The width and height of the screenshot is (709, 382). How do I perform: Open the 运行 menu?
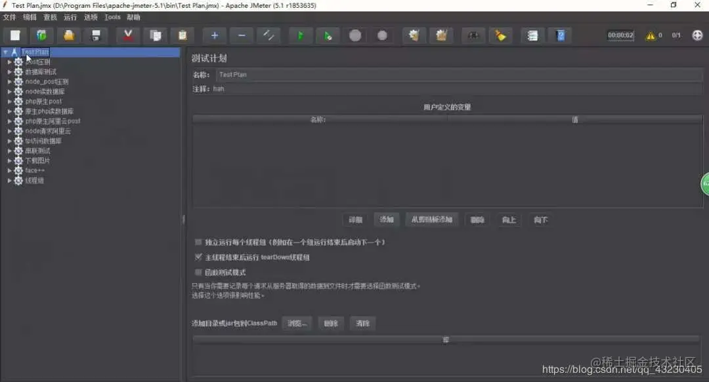click(x=70, y=17)
